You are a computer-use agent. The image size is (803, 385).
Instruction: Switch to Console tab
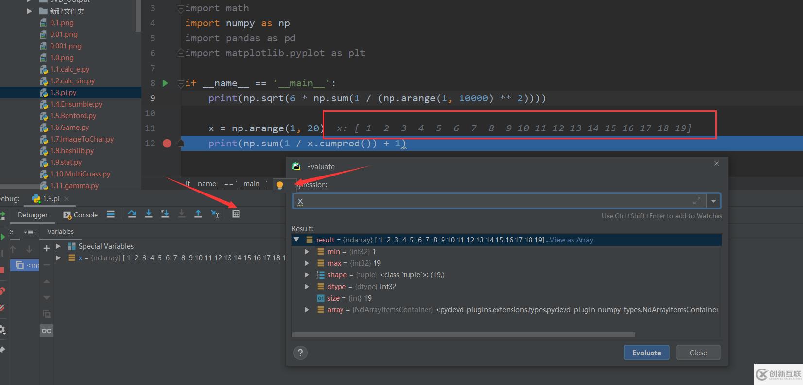pyautogui.click(x=81, y=215)
